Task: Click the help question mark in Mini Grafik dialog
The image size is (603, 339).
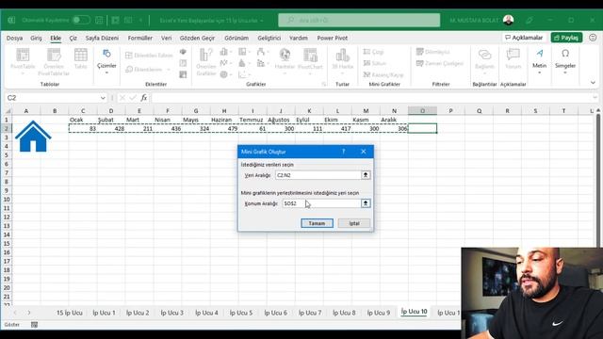Action: coord(343,152)
